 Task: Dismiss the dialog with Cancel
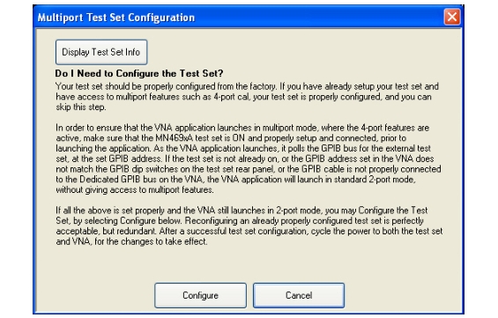pyautogui.click(x=299, y=295)
